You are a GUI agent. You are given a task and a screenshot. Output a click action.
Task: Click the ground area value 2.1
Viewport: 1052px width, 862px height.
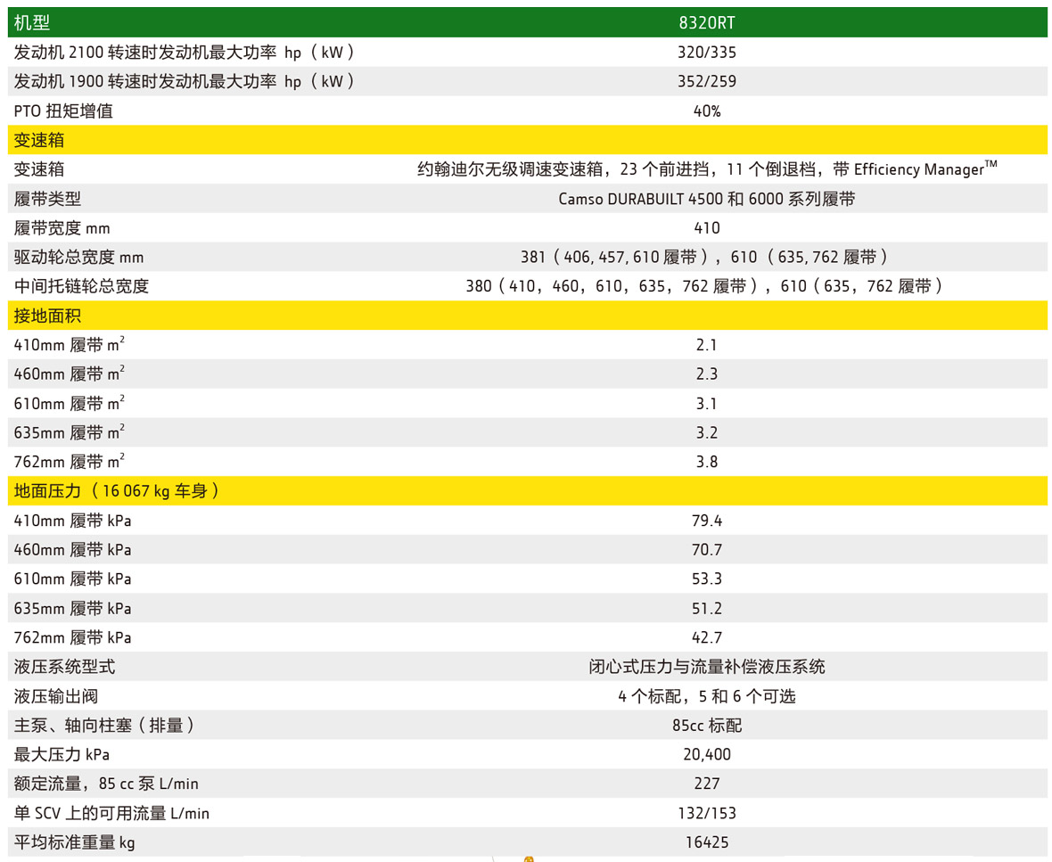[x=706, y=345]
